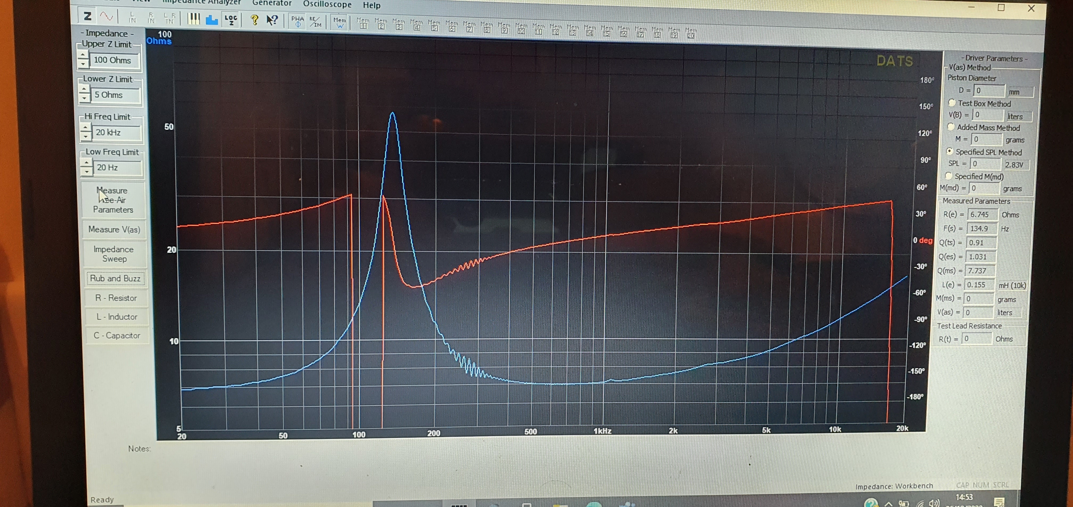The width and height of the screenshot is (1073, 507).
Task: Select the LR IN input toolbar icon
Action: pos(170,18)
